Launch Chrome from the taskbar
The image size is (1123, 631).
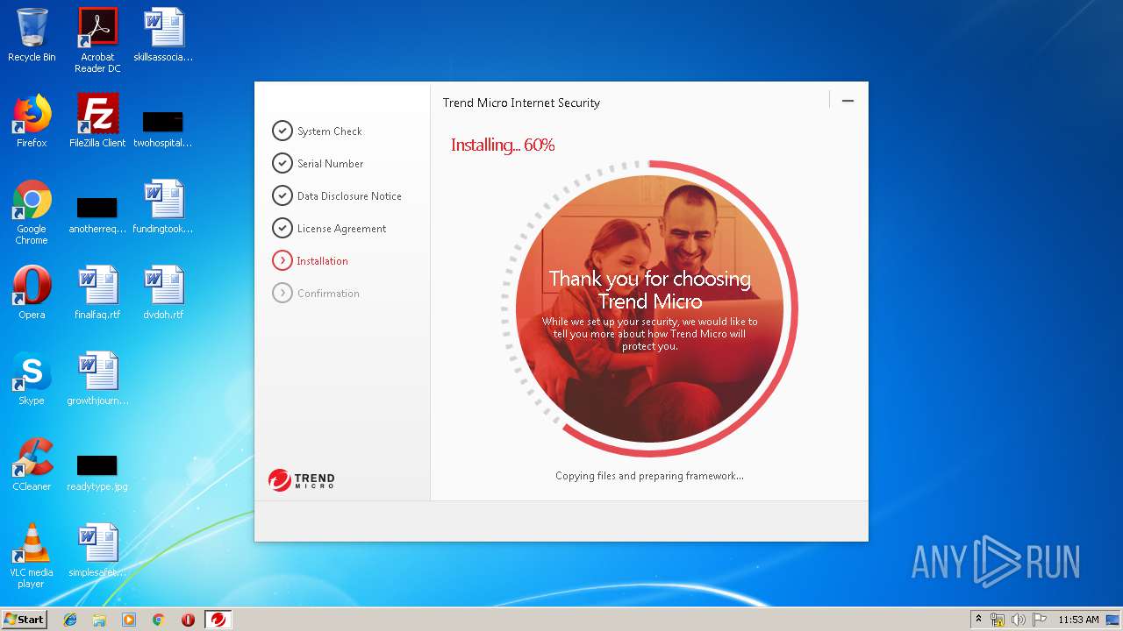[x=158, y=620]
